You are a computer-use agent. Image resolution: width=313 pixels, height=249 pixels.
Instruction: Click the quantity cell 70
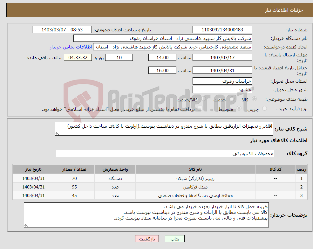click(x=74, y=179)
